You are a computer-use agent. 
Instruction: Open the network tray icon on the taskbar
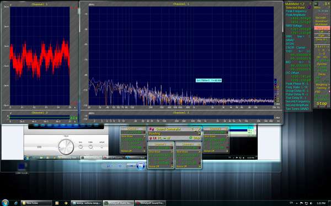(306, 203)
